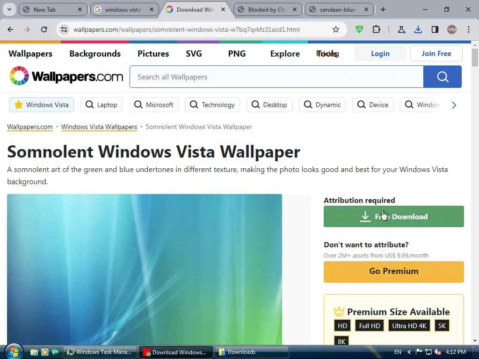The width and height of the screenshot is (479, 359).
Task: Toggle the browser side panel
Action: tap(435, 29)
